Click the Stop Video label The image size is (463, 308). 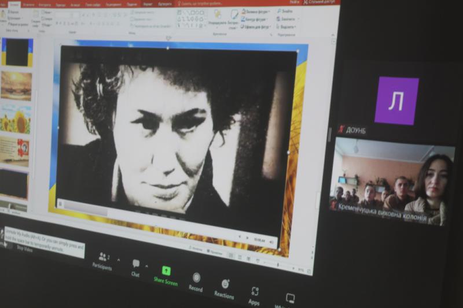coord(24,248)
